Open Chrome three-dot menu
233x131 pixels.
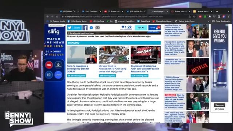(x=229, y=17)
